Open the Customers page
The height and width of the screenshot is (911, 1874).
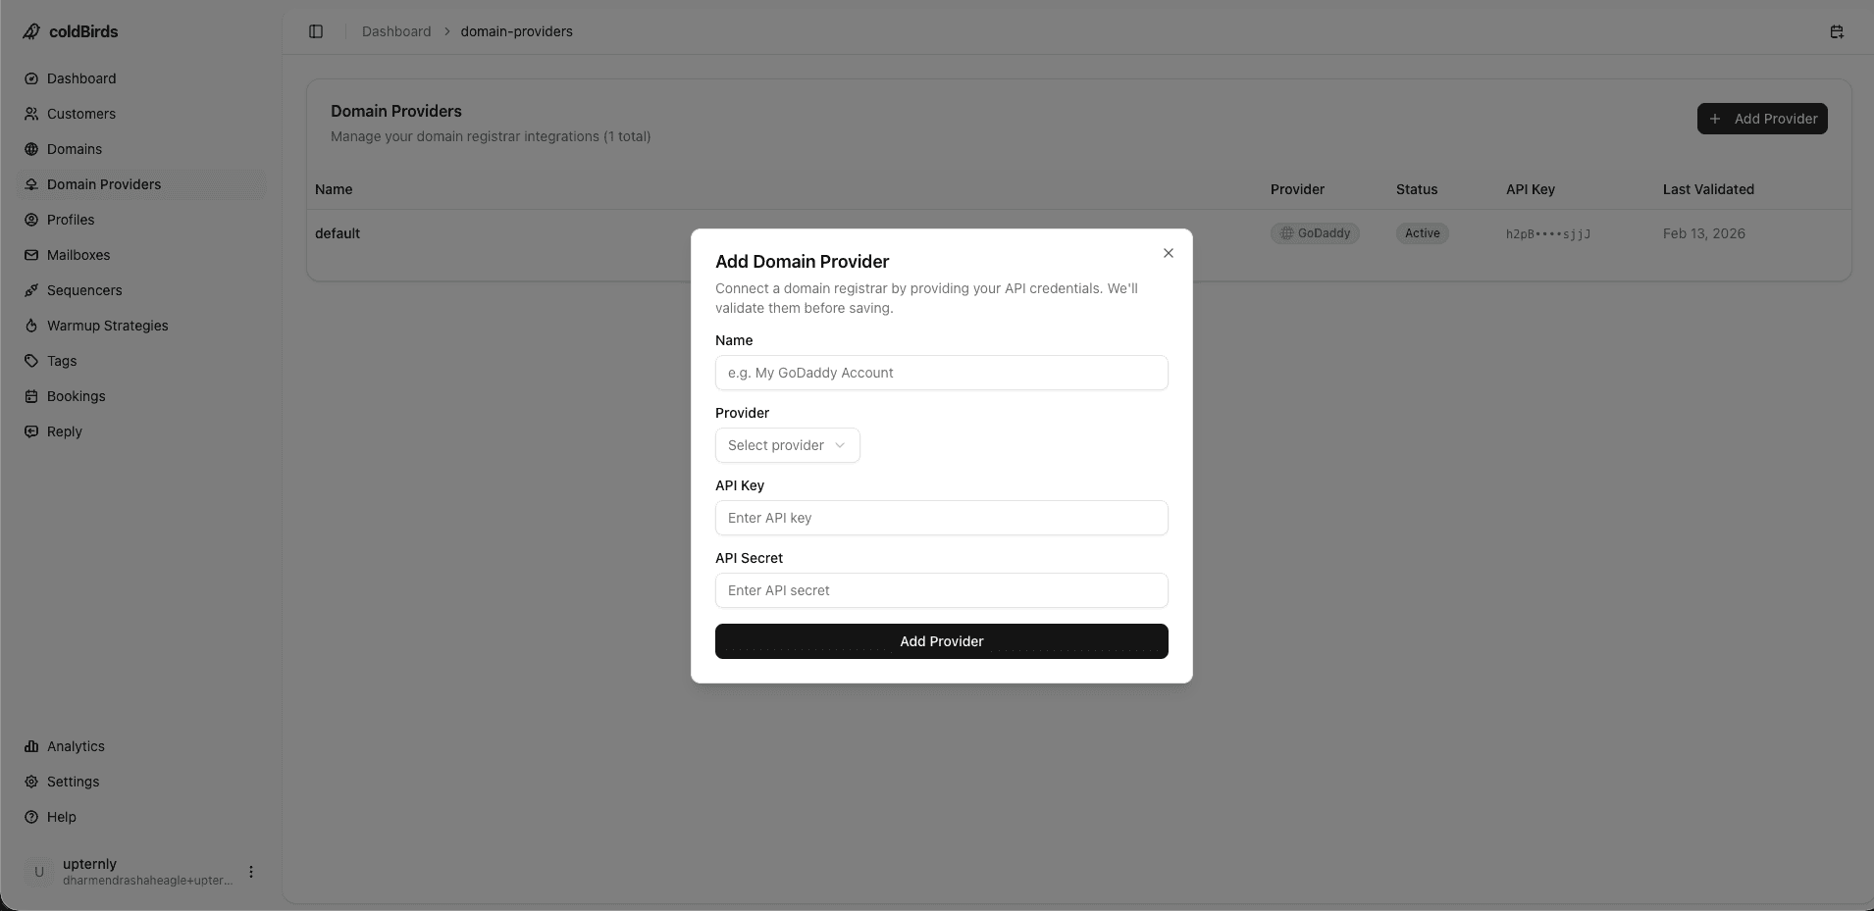(80, 114)
